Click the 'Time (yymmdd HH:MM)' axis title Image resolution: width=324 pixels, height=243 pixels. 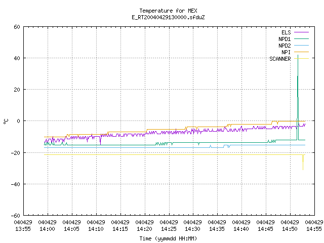tap(168, 238)
